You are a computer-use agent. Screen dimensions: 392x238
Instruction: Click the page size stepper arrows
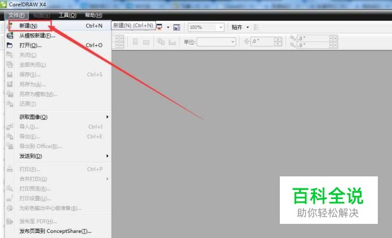coord(120,42)
